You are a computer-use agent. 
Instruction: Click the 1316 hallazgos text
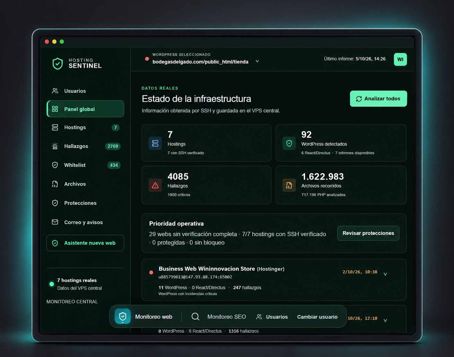[243, 331]
